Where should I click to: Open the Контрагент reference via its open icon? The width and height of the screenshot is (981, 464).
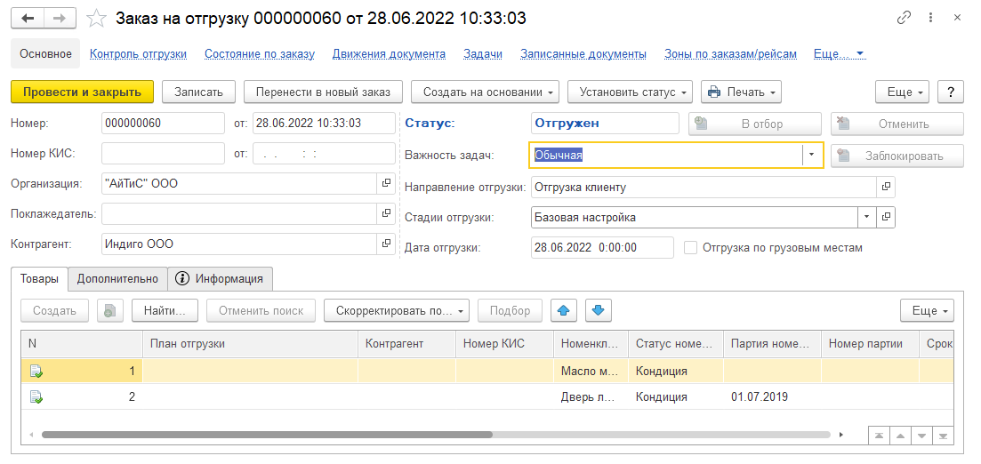click(387, 244)
